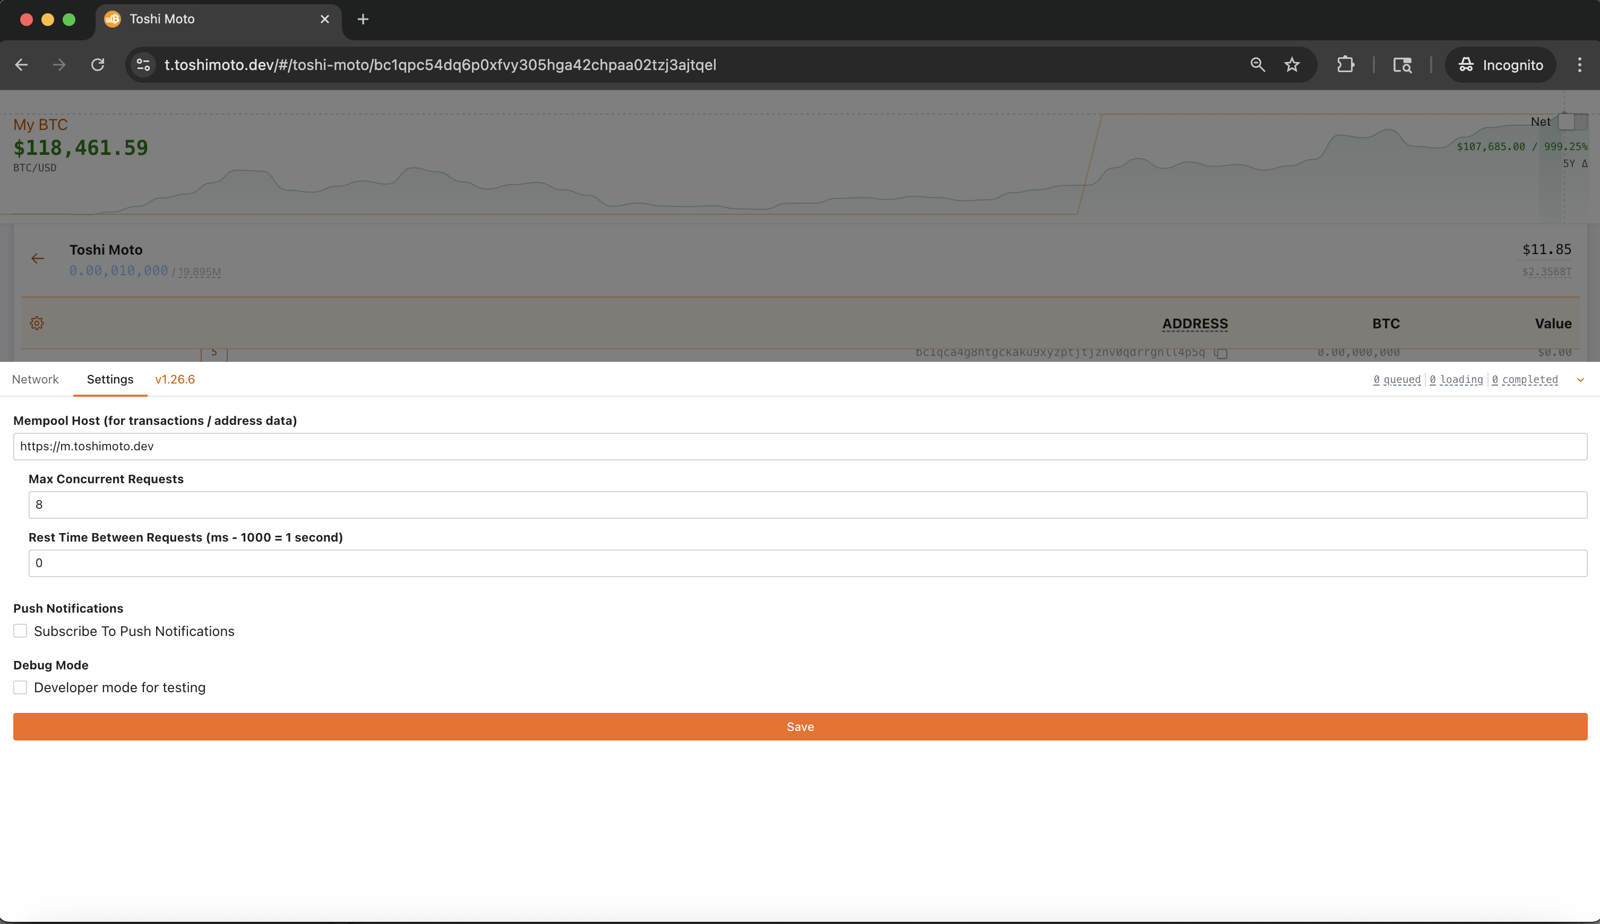Open the tab search icon in toolbar
The width and height of the screenshot is (1600, 924).
click(1402, 65)
